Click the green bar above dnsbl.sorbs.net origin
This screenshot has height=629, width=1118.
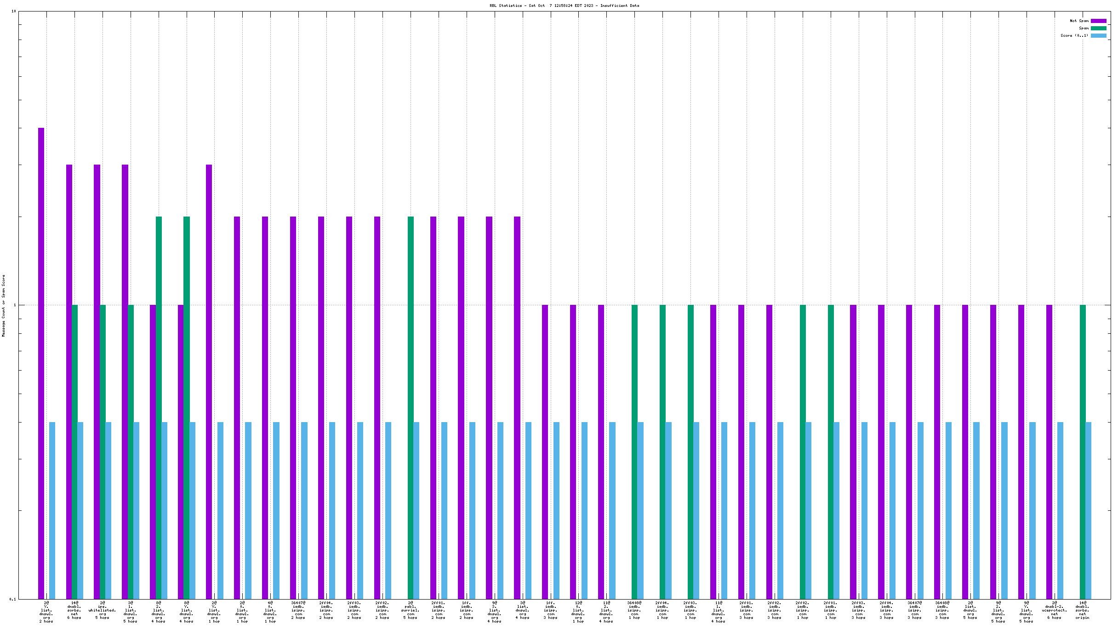coord(1083,452)
